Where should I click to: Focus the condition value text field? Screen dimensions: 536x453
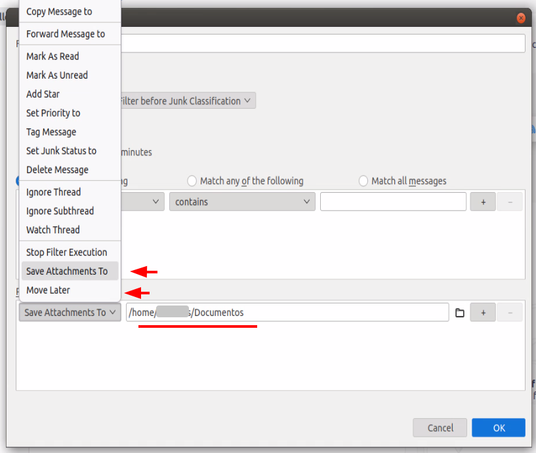coord(393,201)
